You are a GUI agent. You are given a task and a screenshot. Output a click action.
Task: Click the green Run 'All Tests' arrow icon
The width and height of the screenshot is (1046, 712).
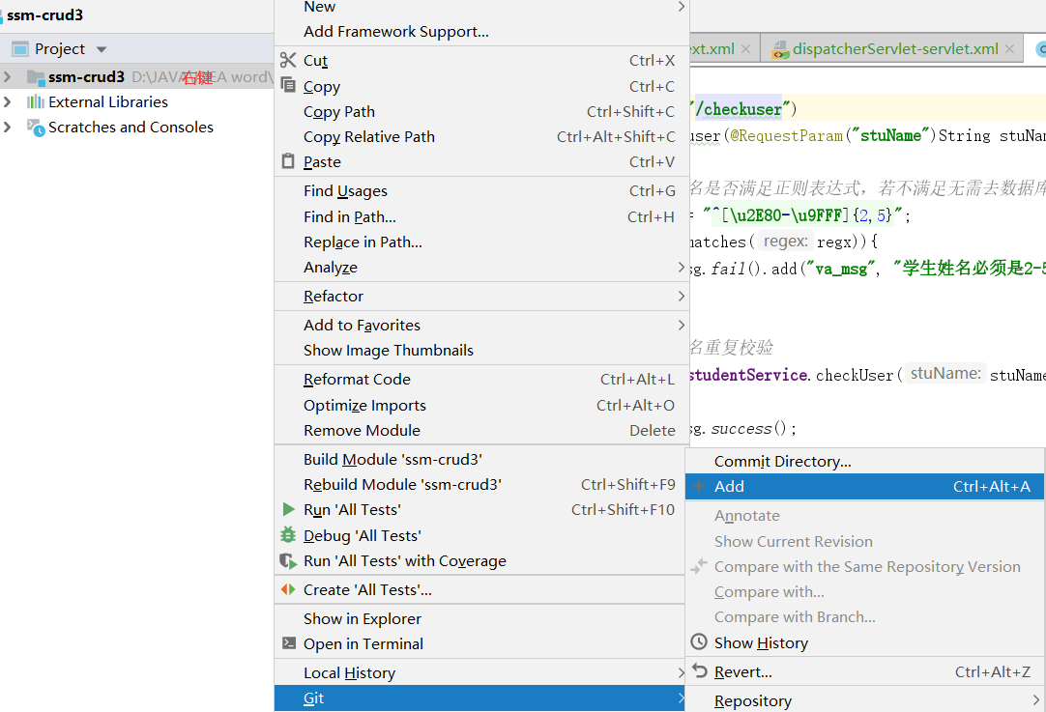288,509
